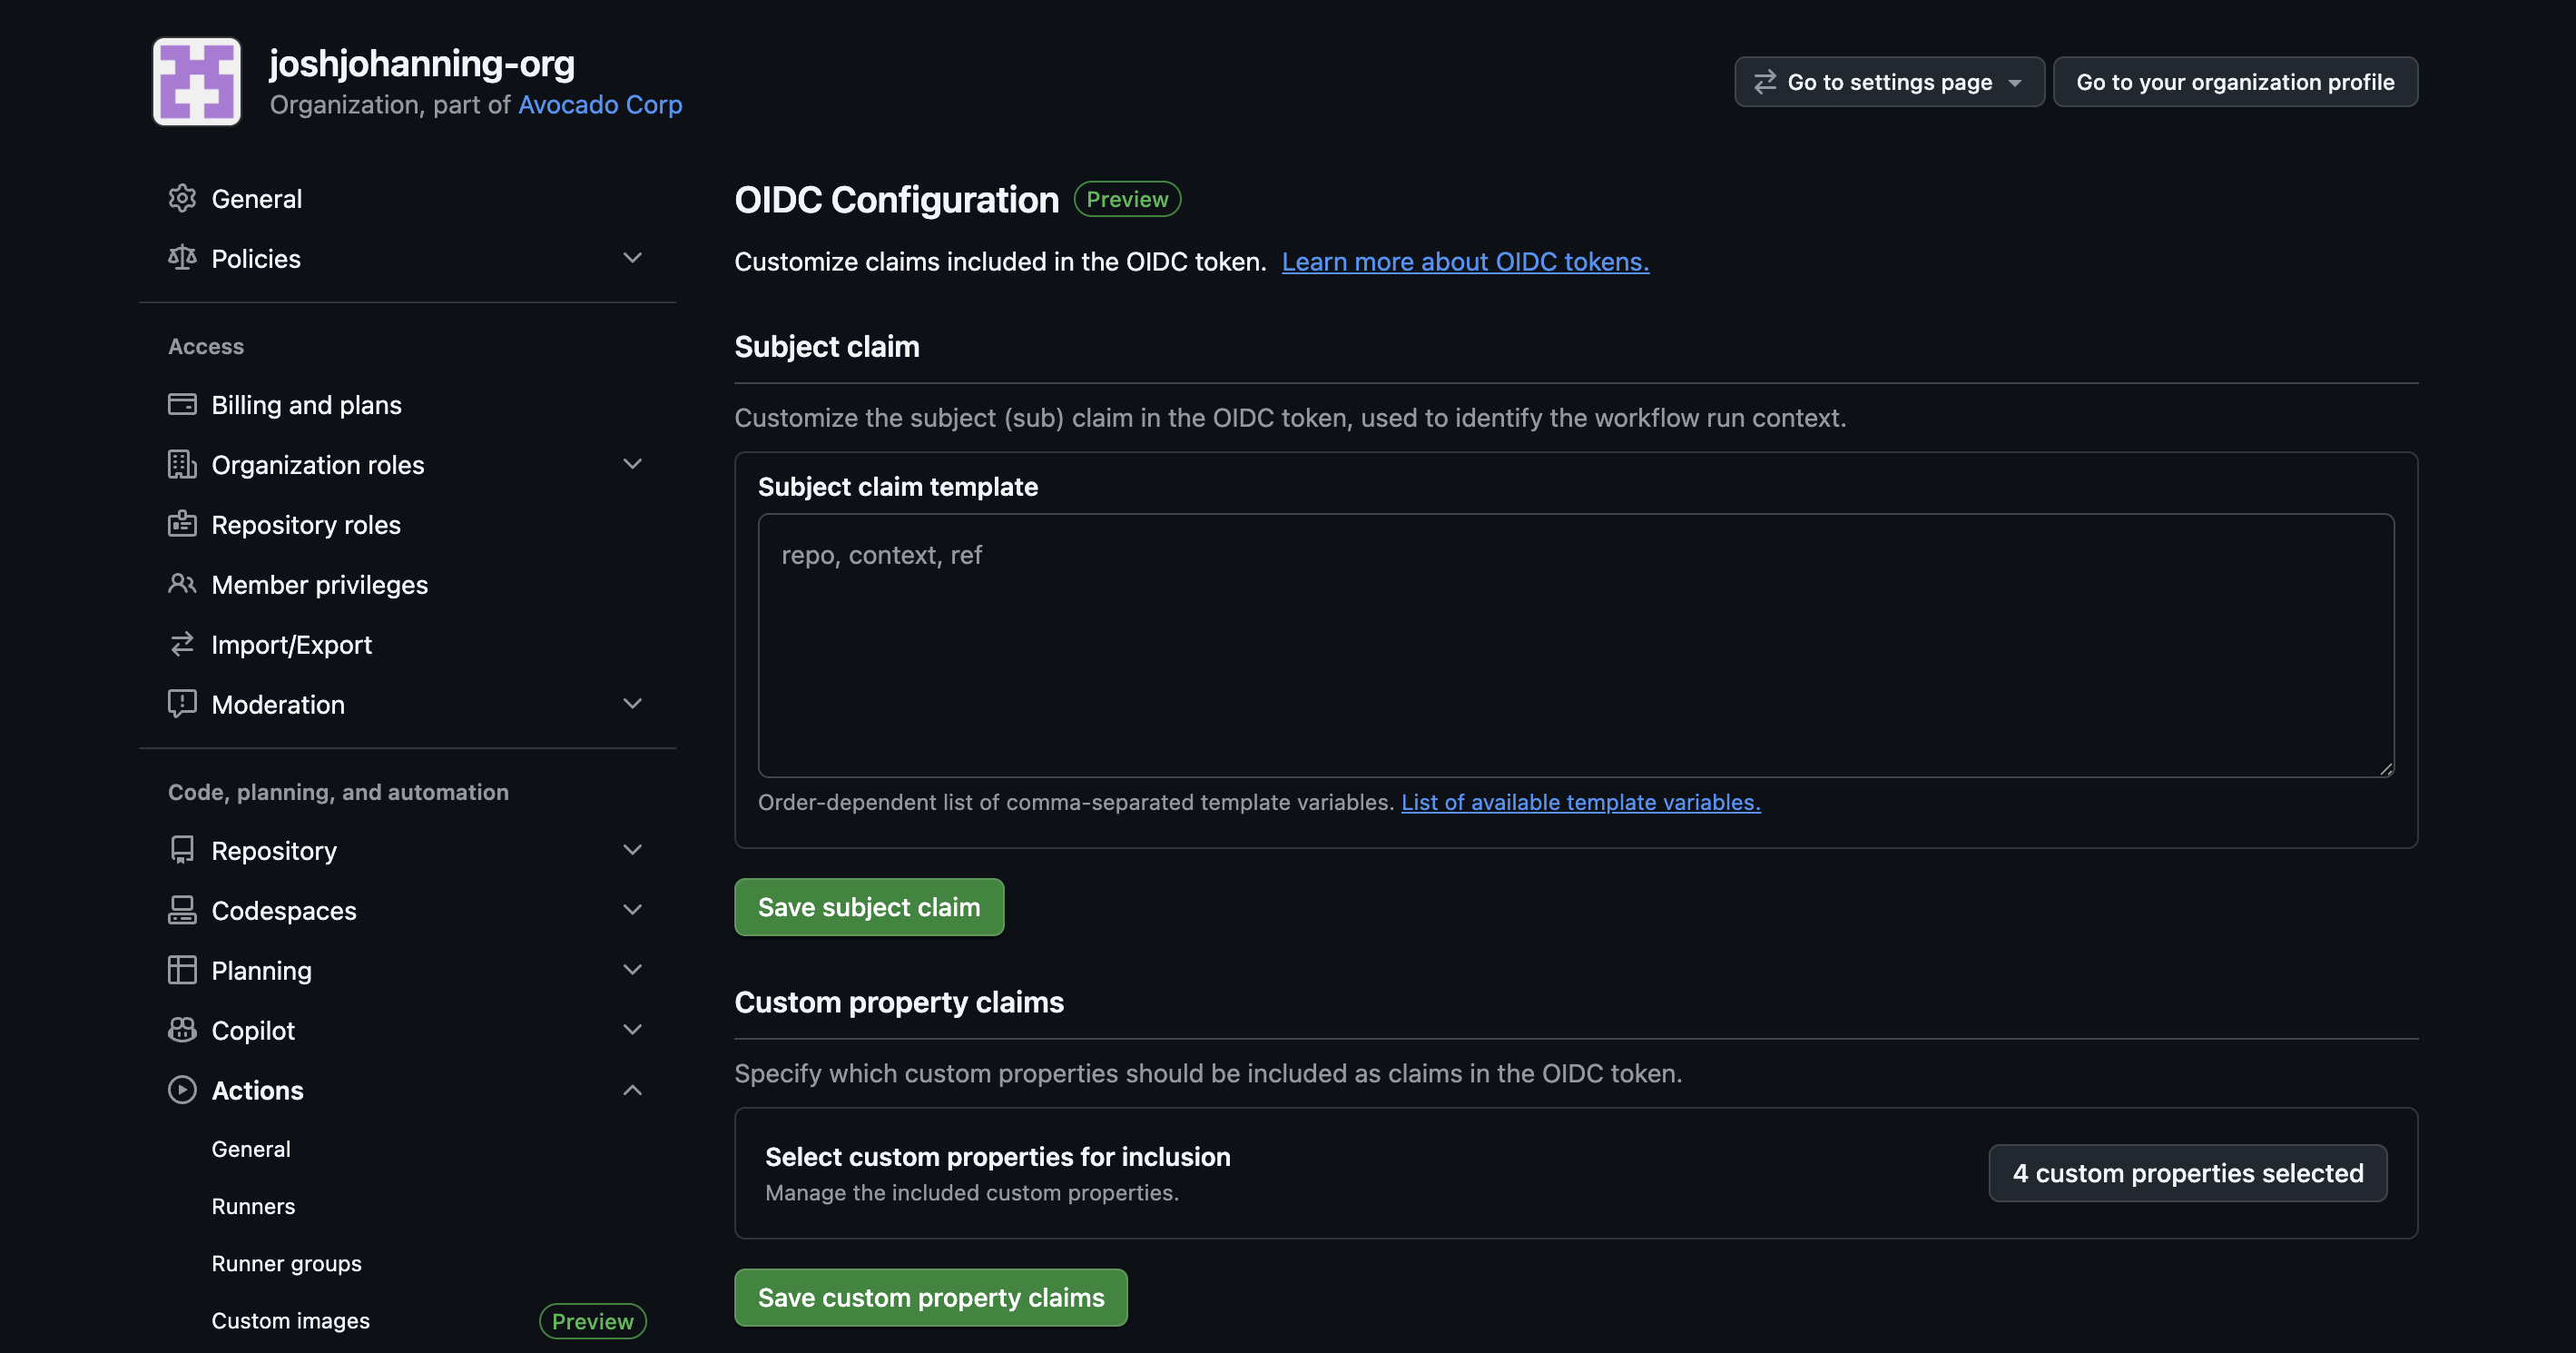Click the Member privileges people icon
Image resolution: width=2576 pixels, height=1353 pixels.
182,584
